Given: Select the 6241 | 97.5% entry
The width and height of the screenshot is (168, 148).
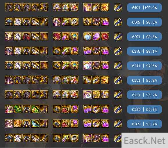Looking at the screenshot, I should tap(144, 66).
